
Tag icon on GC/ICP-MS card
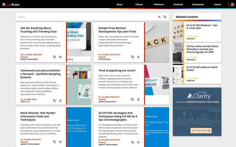pos(132,142)
